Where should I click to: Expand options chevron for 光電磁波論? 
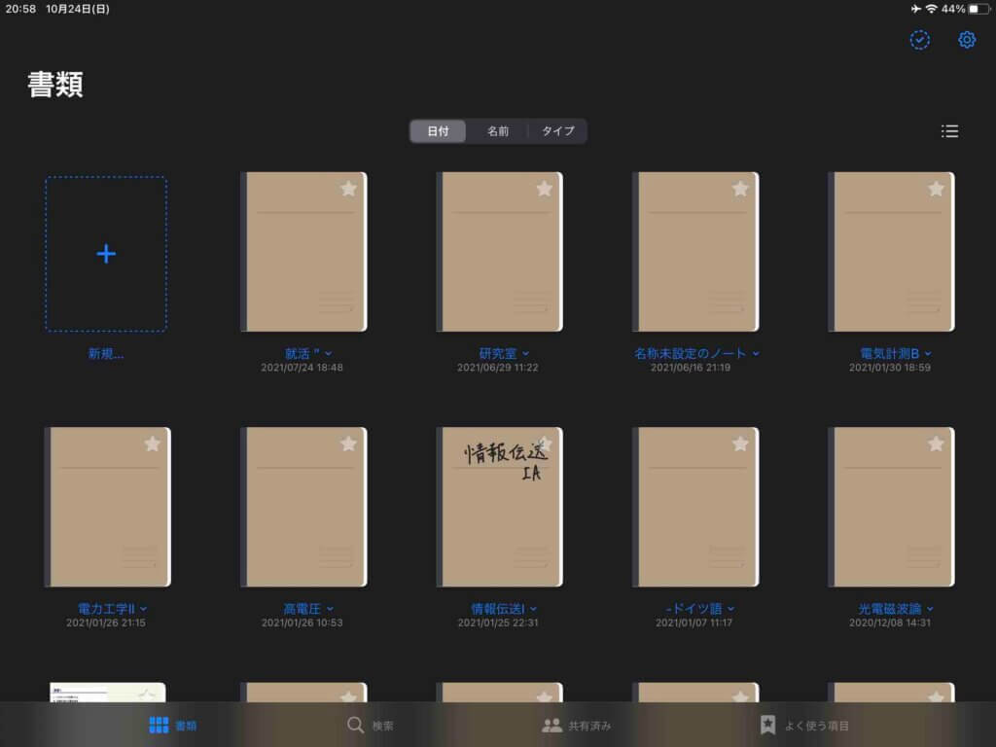click(929, 609)
